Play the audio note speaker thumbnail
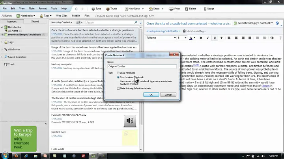This screenshot has width=284, height=159. tap(130, 121)
